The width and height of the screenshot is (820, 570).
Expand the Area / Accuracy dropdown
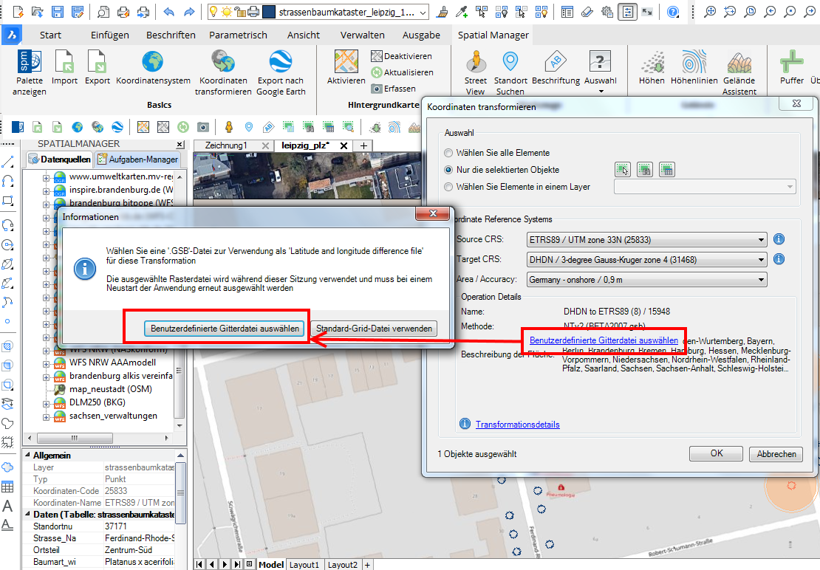(761, 279)
